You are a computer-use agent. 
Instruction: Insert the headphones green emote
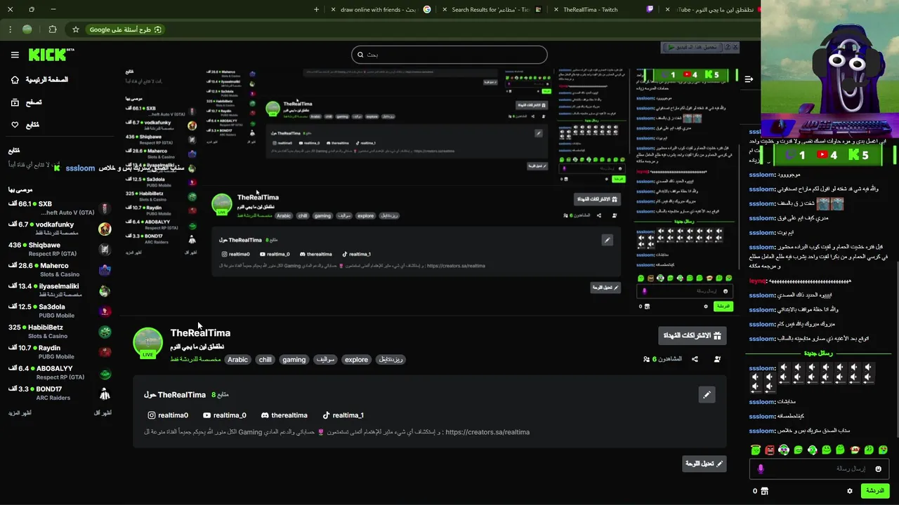(x=784, y=450)
